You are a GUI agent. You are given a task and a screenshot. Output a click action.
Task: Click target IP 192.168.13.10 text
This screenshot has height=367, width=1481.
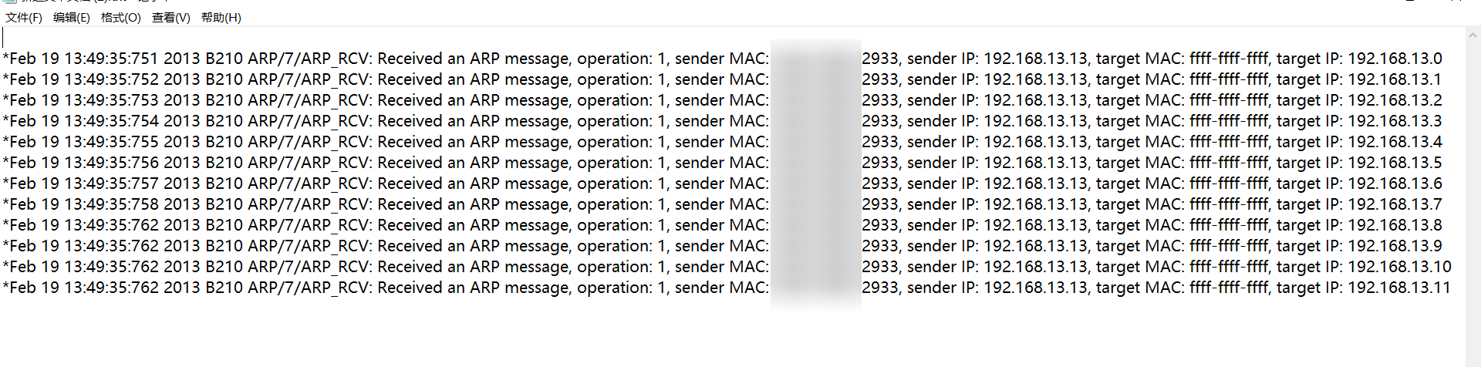click(x=1398, y=267)
